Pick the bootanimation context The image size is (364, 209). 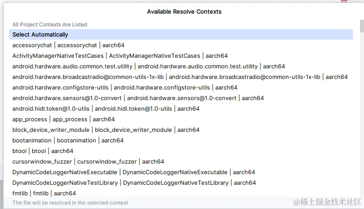click(68, 140)
